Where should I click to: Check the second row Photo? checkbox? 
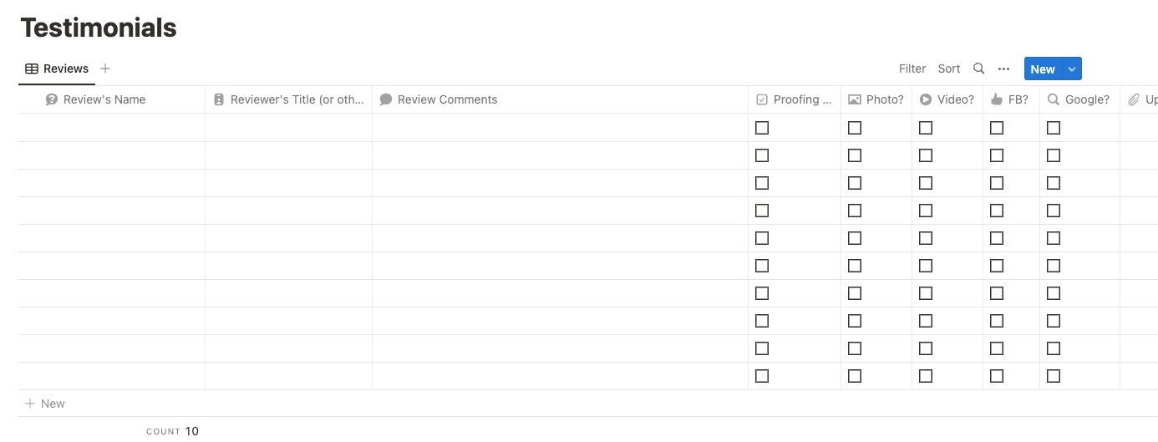(855, 155)
